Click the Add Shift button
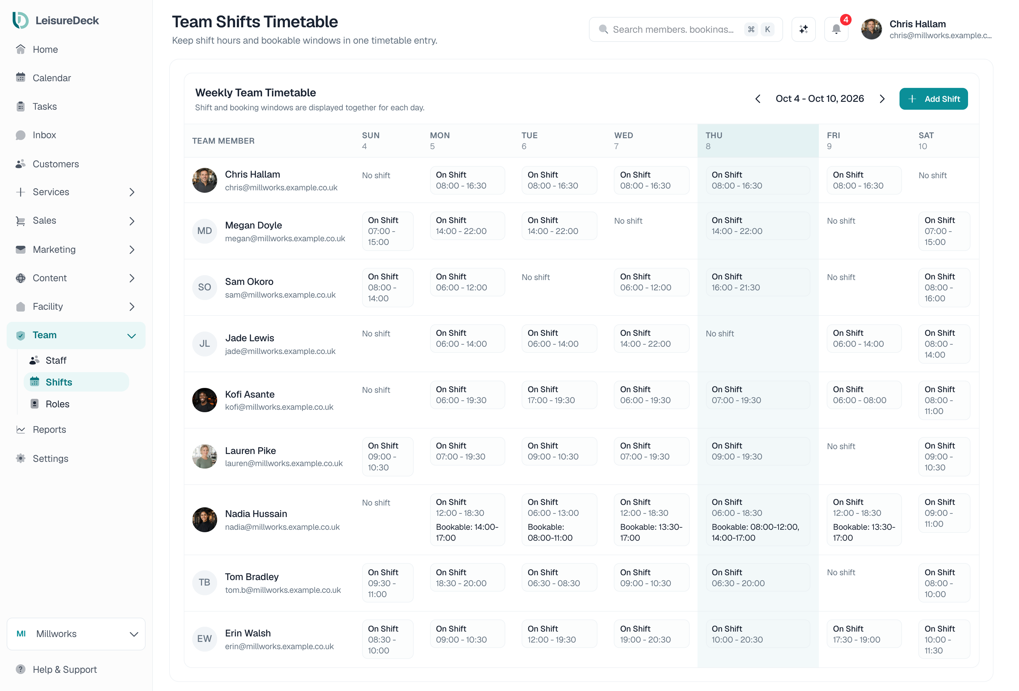Viewport: 1019px width, 691px height. pos(933,99)
